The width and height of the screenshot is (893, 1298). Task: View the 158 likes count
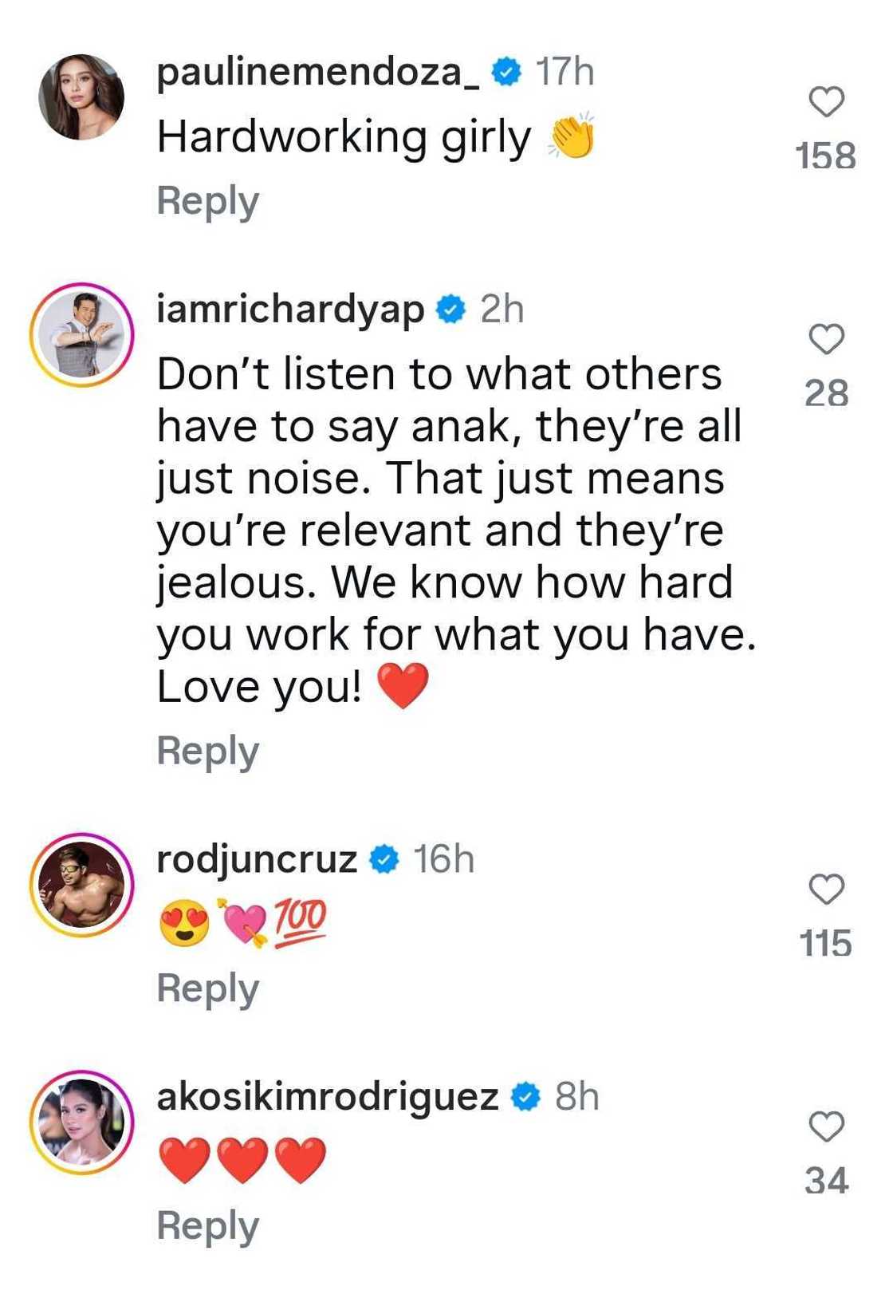coord(826,156)
